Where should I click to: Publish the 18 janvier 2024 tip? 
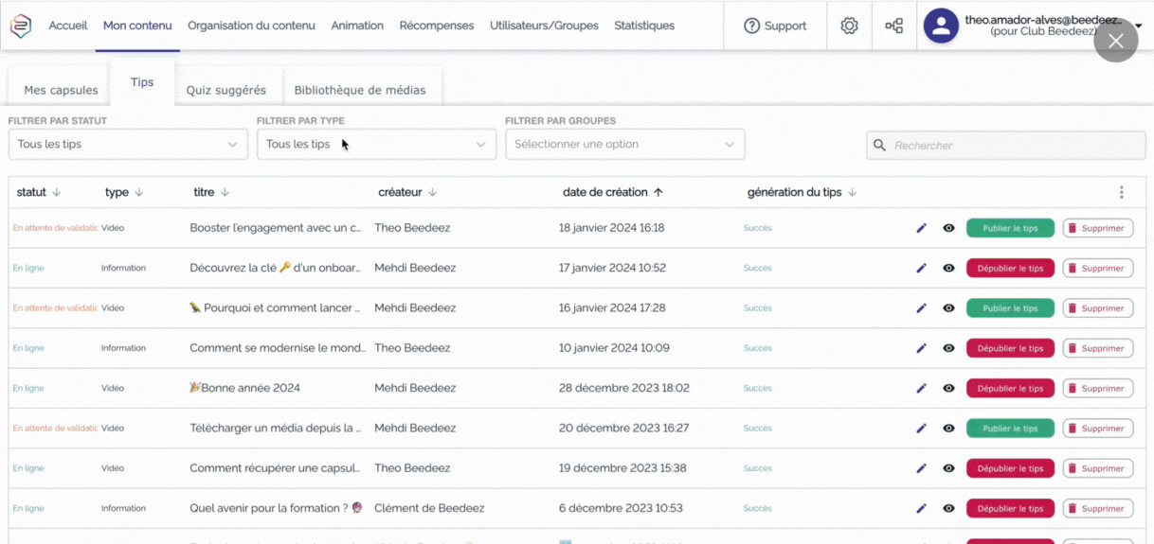coord(1010,228)
